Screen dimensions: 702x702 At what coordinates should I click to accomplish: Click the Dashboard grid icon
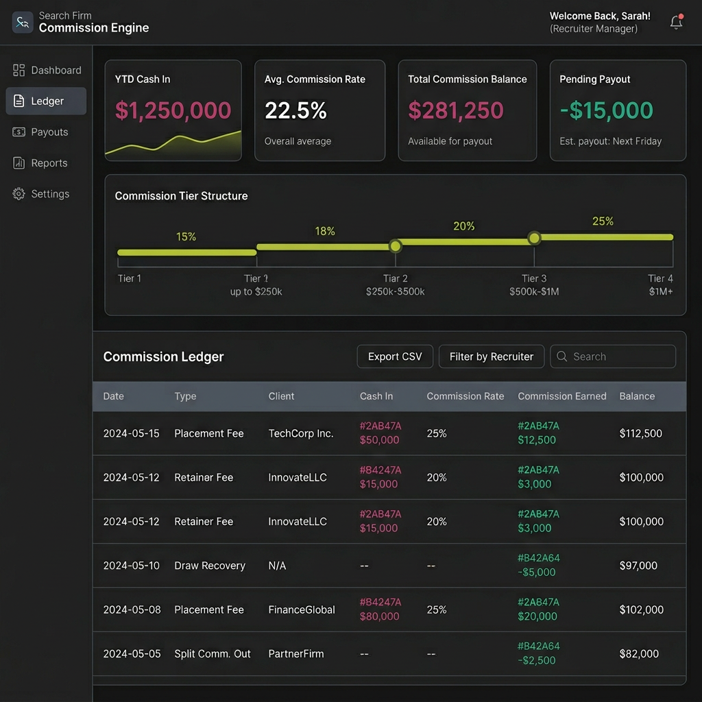(x=19, y=71)
